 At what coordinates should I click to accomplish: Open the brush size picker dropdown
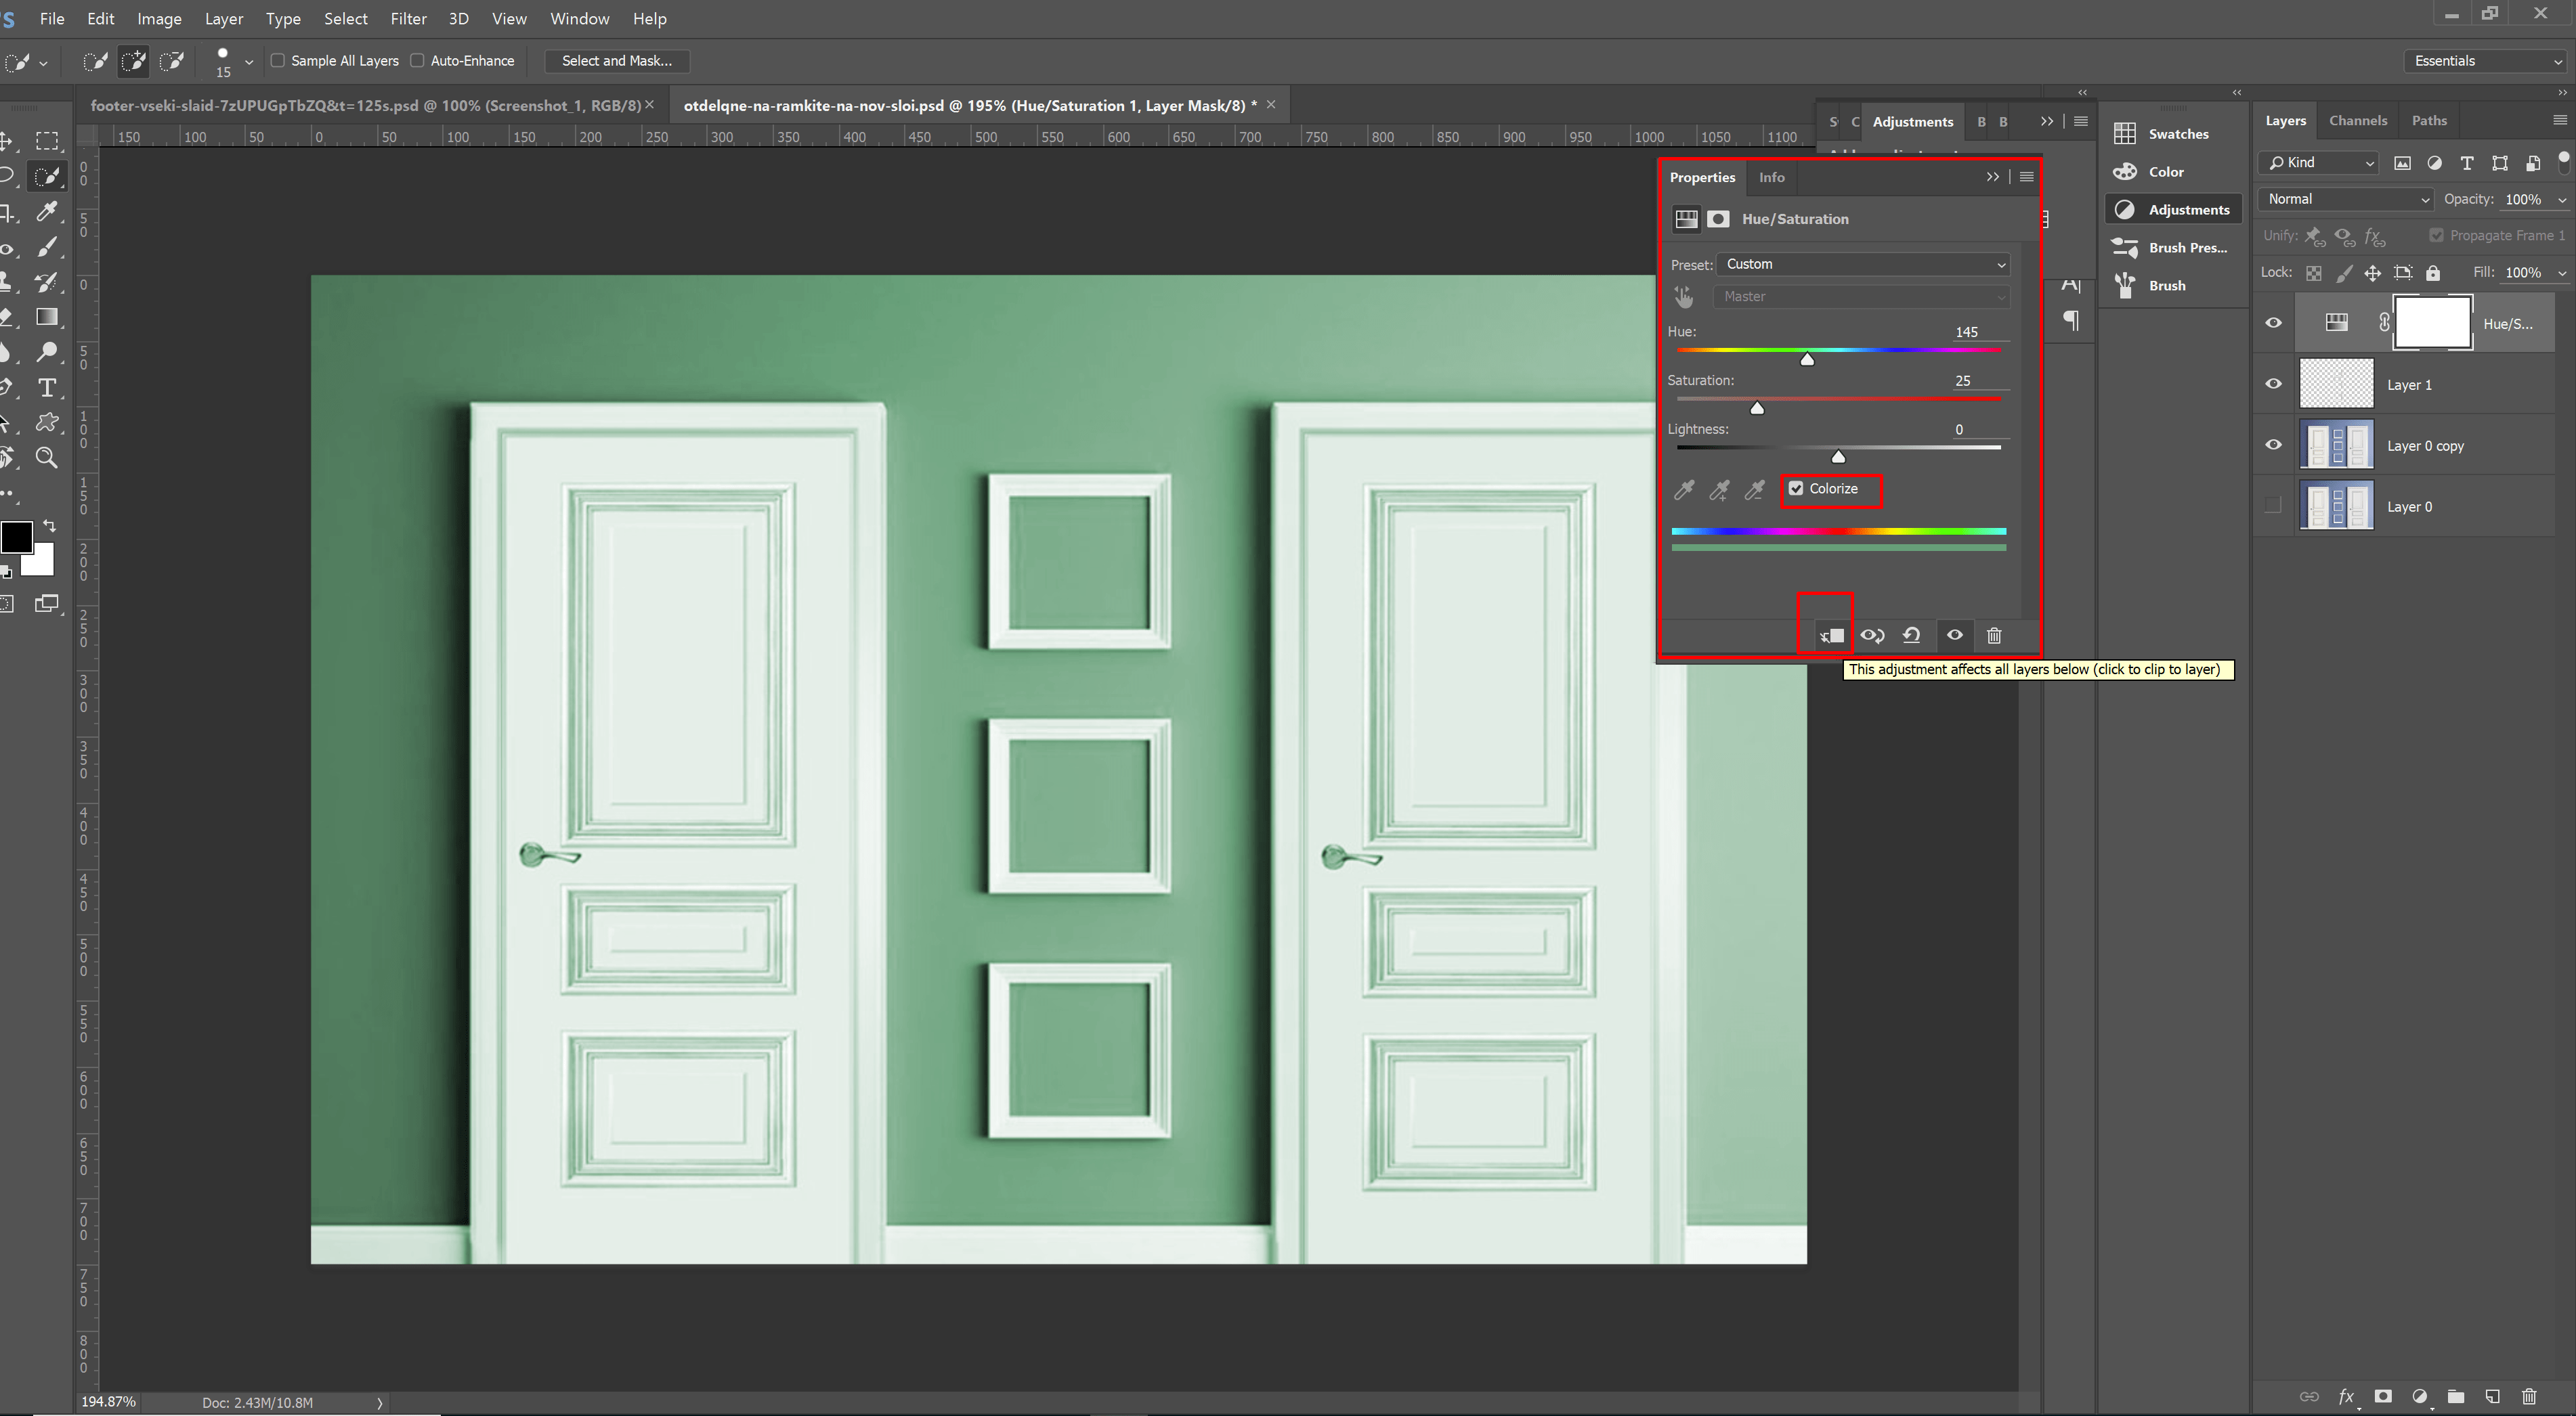pyautogui.click(x=249, y=62)
